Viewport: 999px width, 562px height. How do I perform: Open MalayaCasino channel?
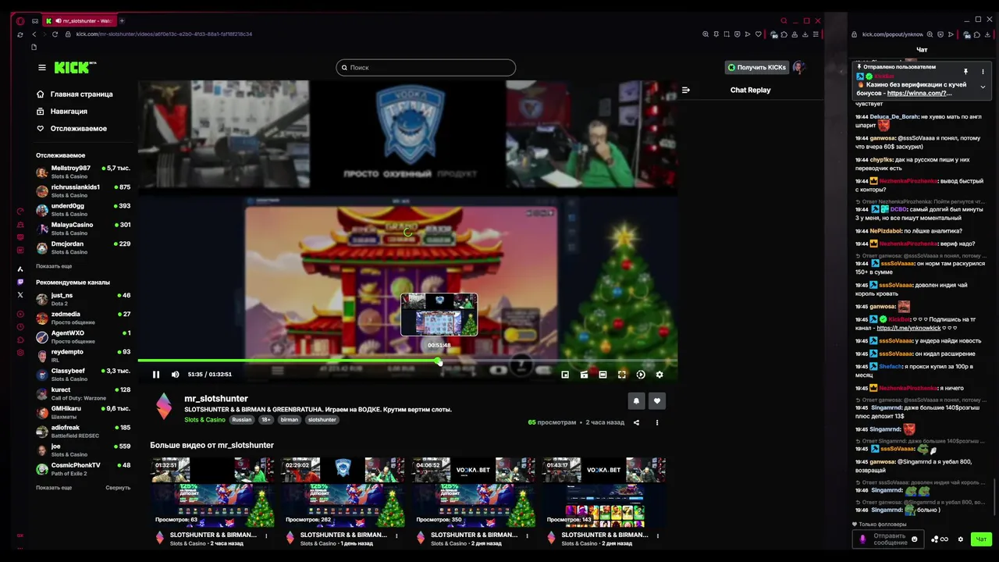click(x=84, y=229)
